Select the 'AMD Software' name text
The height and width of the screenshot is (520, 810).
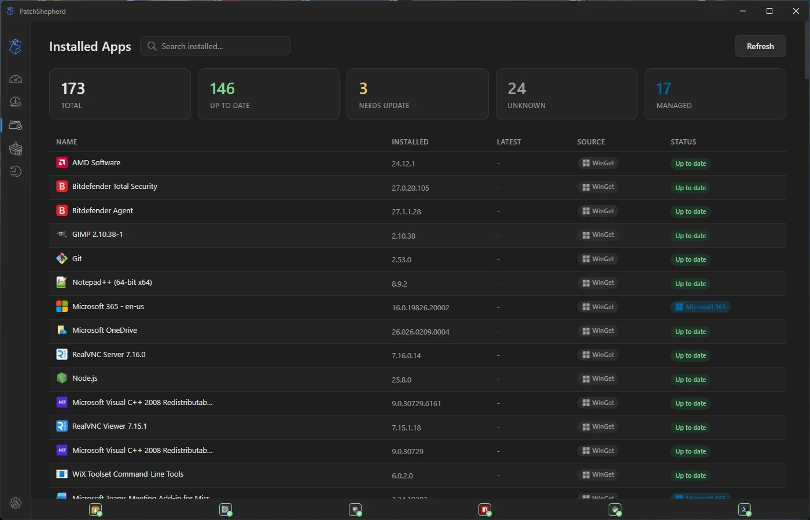(x=96, y=163)
